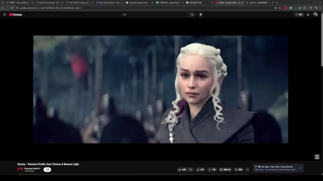The height and width of the screenshot is (181, 323).
Task: Close the Developer Sandbox Depot tab
Action: tap(152, 3)
